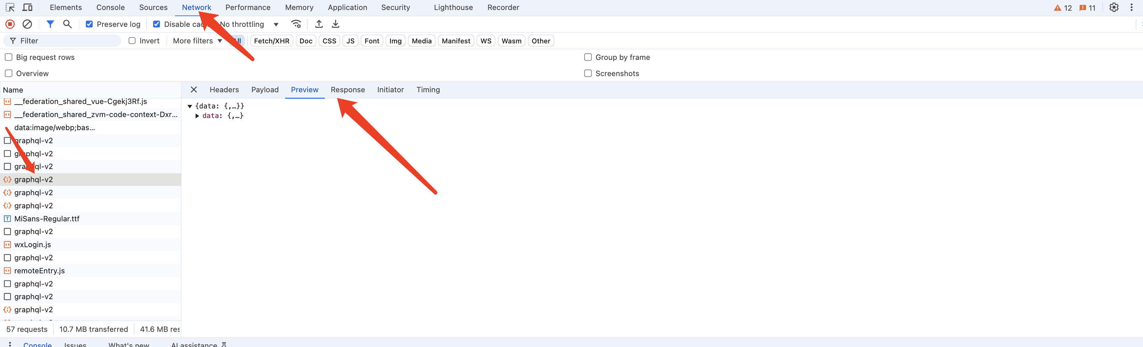Filter by WS requests

[486, 41]
